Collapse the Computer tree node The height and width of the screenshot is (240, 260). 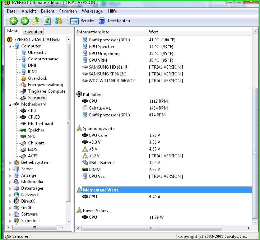coord(10,46)
